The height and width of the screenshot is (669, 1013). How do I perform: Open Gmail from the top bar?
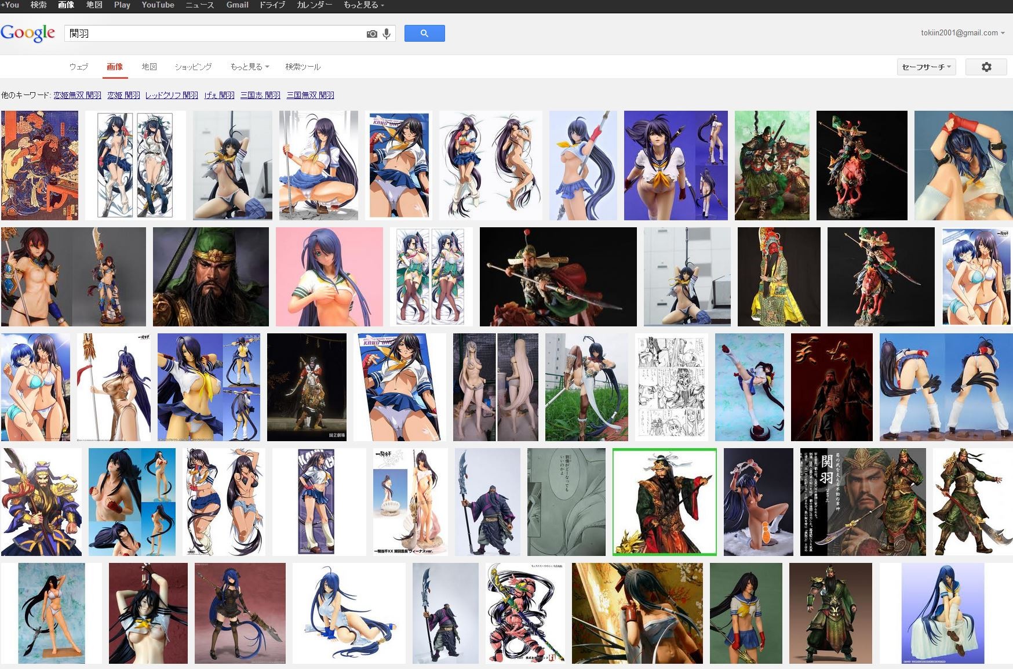point(237,5)
